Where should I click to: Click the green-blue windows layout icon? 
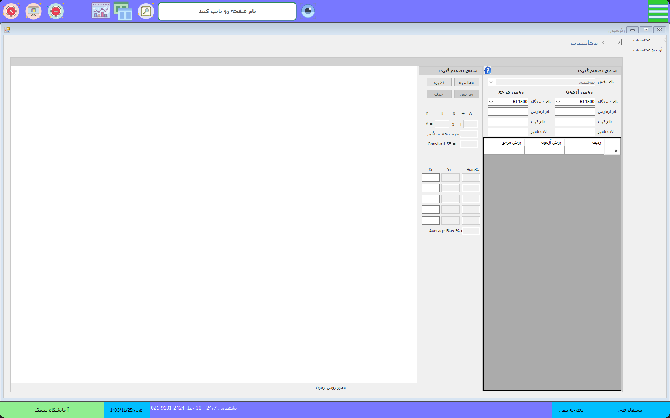point(123,11)
